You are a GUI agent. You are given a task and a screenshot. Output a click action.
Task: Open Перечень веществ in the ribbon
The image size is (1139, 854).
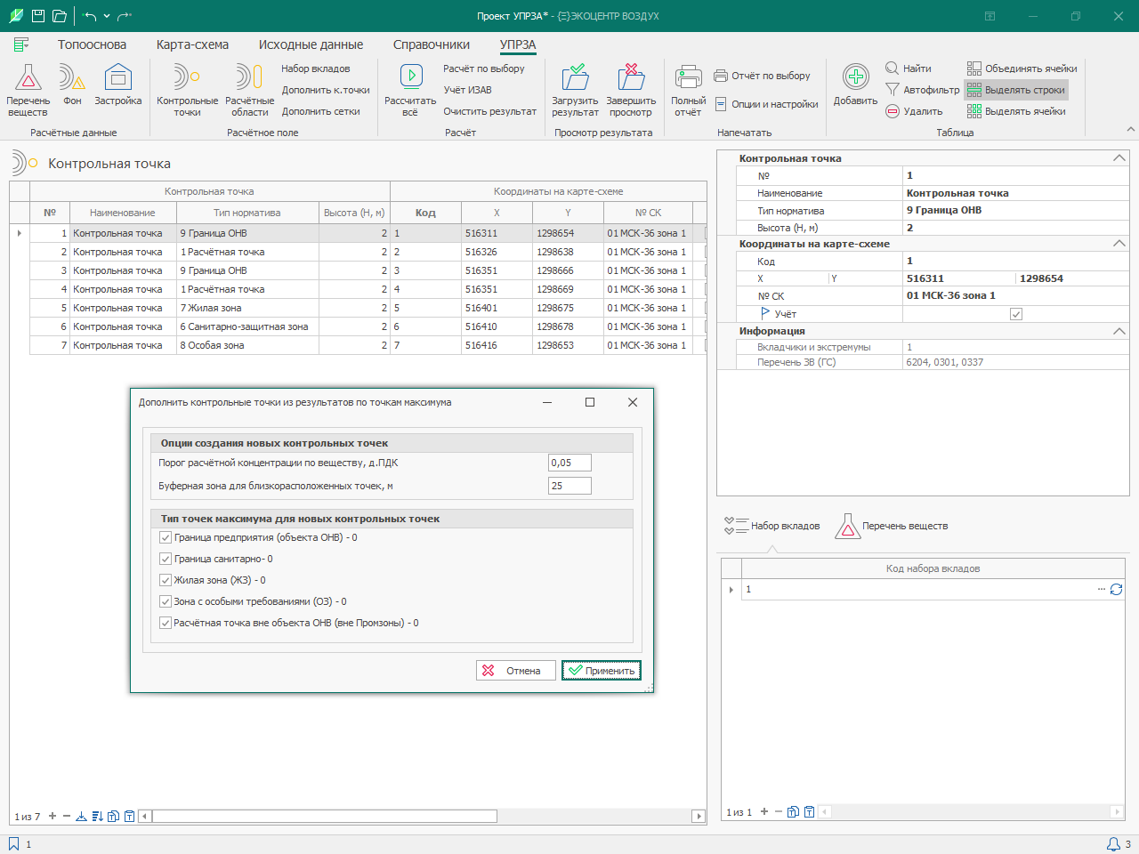click(28, 90)
